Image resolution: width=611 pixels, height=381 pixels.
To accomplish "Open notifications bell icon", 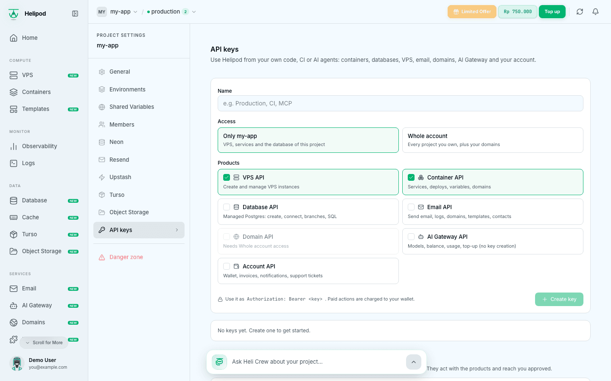I will point(595,12).
